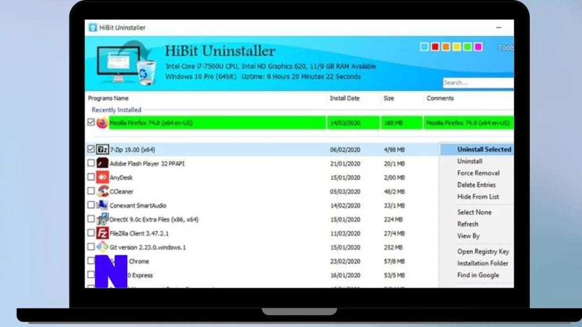Select Force Removal menu entry
The height and width of the screenshot is (327, 582).
click(x=478, y=173)
